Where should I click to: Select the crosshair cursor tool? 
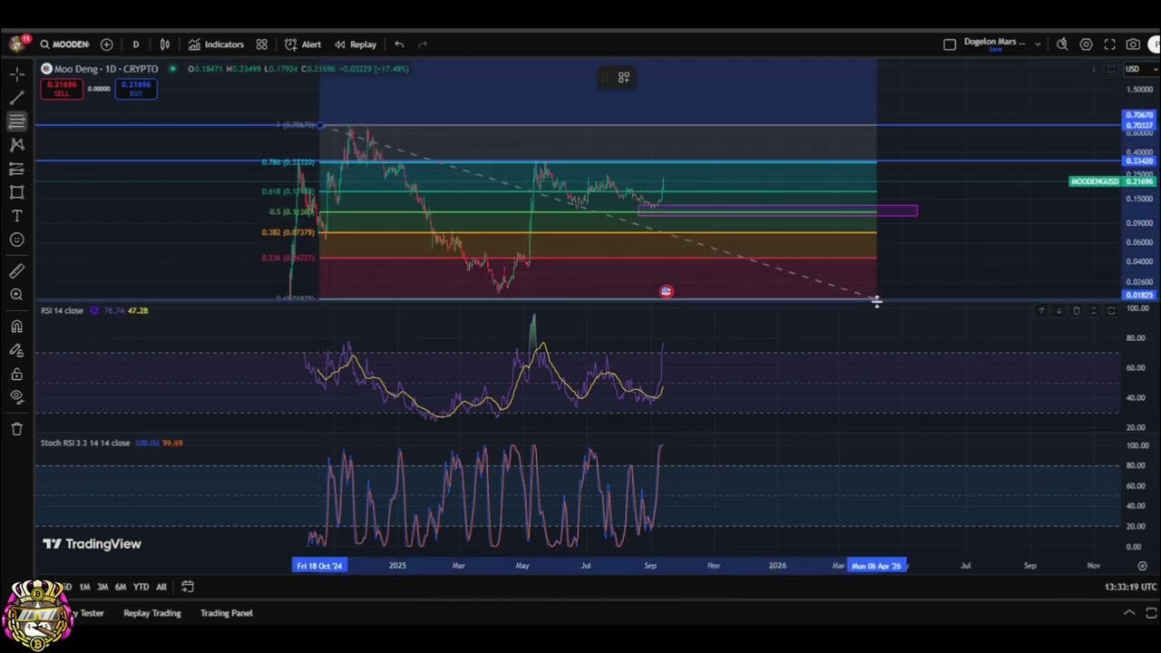coord(16,73)
